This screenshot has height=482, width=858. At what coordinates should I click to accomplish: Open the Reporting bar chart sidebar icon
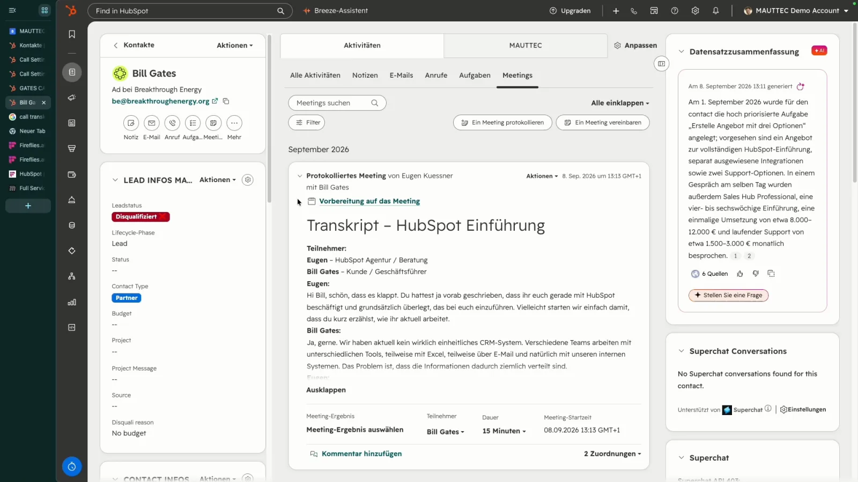(72, 302)
